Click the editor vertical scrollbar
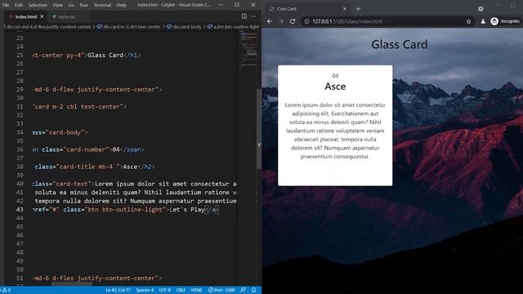Screen dimensions: 523x294 (x=259, y=128)
